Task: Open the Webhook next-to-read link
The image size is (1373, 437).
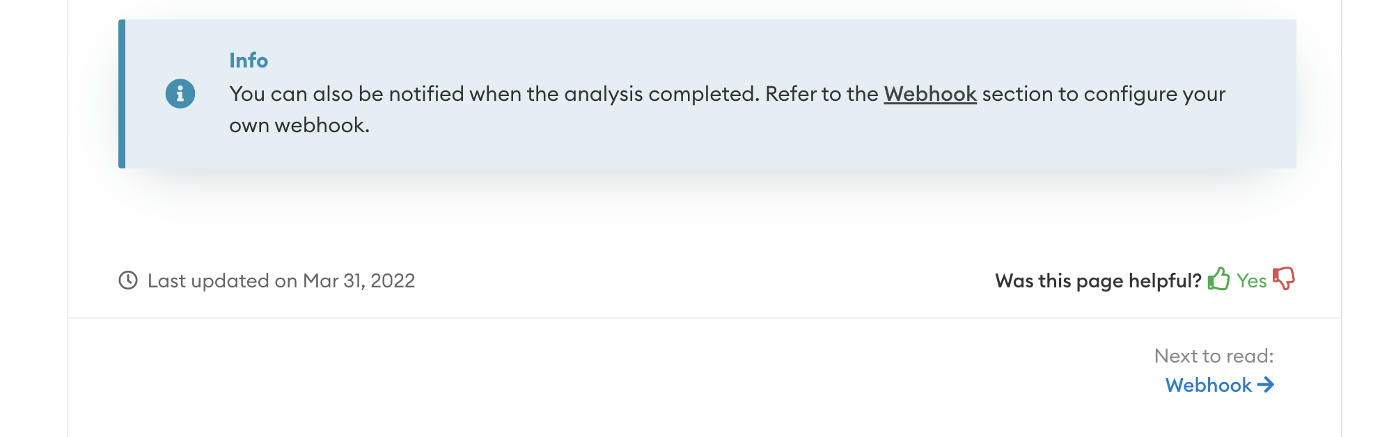Action: click(1209, 385)
